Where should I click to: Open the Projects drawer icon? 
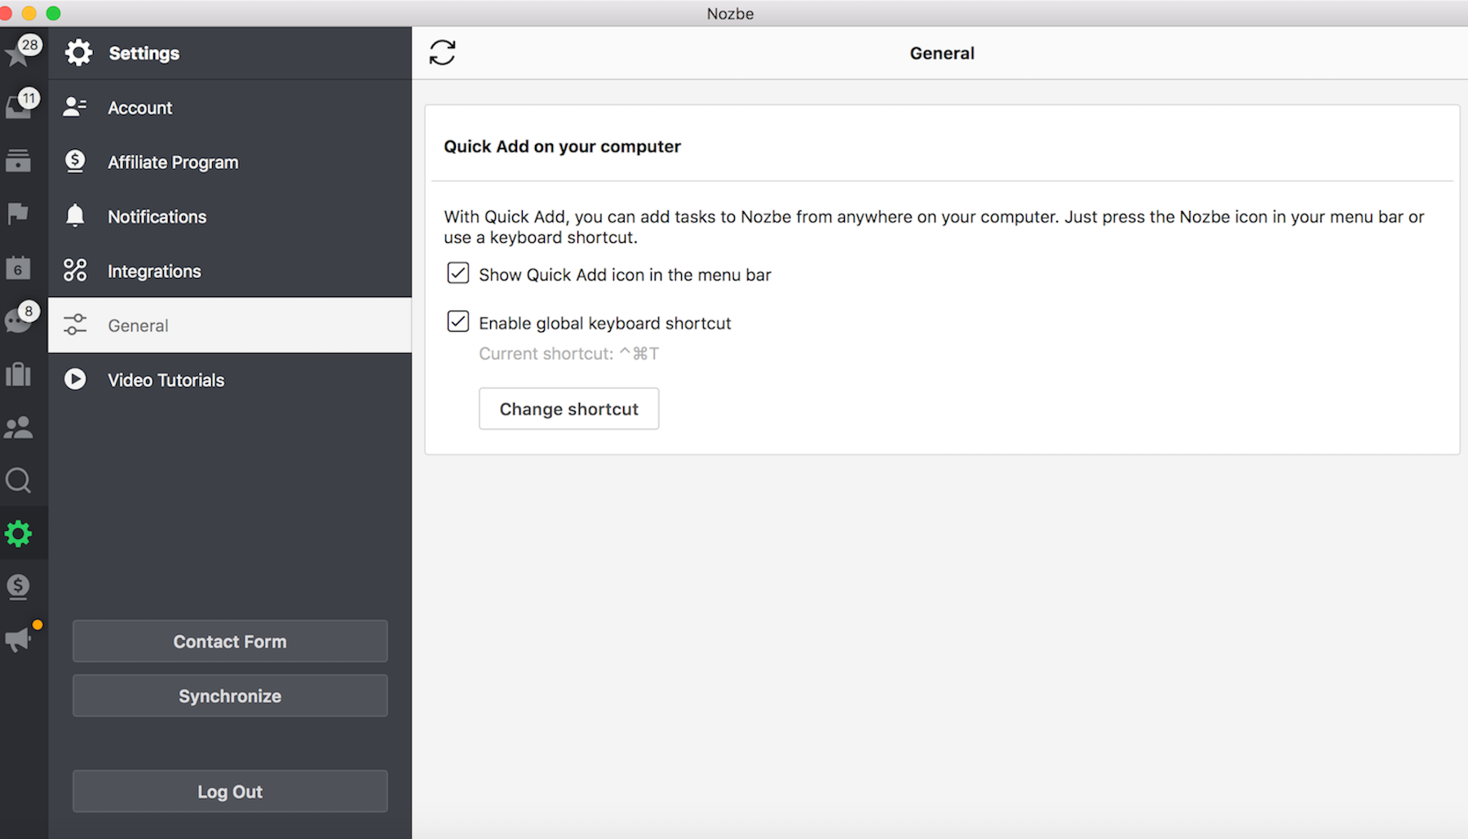pyautogui.click(x=18, y=161)
